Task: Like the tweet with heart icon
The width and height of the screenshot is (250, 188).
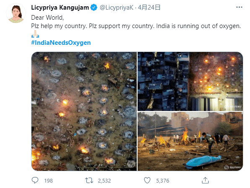Action: pos(147,180)
